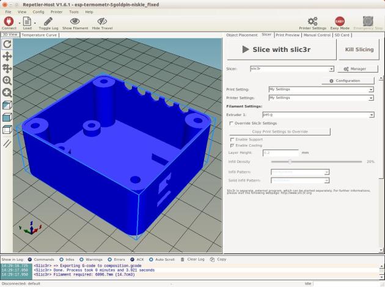Toggle ACK in log filter

point(133,260)
